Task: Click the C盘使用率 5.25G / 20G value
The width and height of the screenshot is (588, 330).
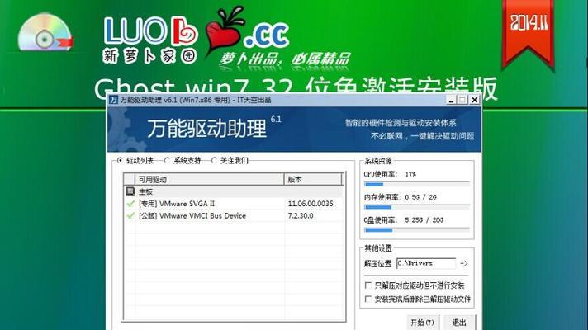Action: pyautogui.click(x=424, y=220)
